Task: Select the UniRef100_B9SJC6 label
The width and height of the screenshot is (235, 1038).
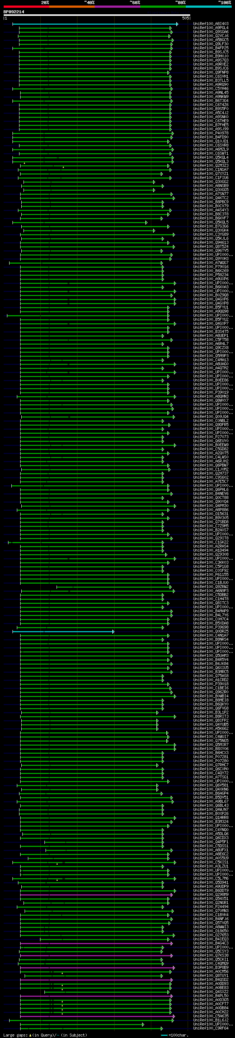Action: (211, 68)
